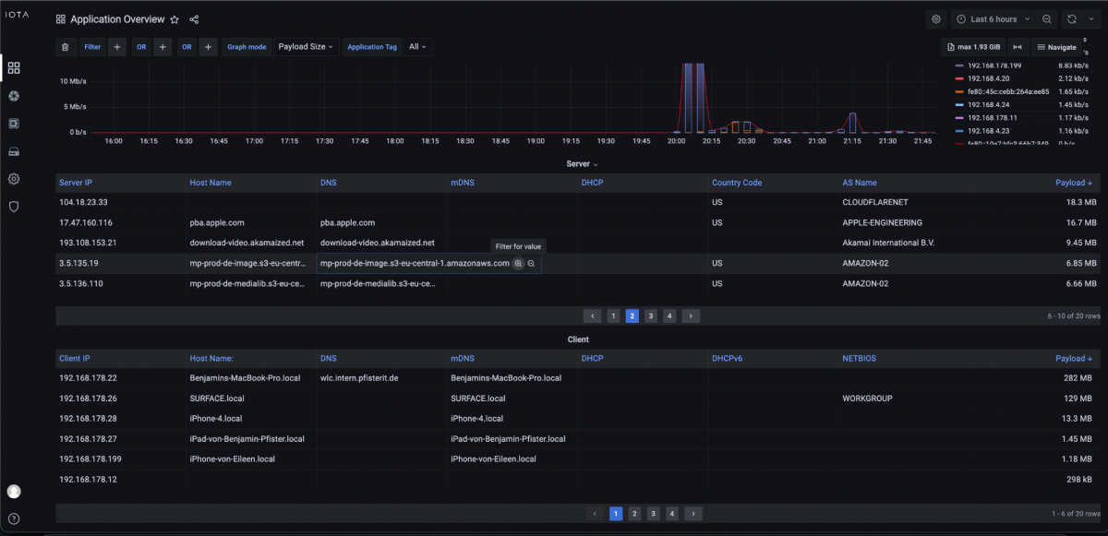Viewport: 1108px width, 536px height.
Task: Click the filter-for-value magnifier on amazonaws DNS
Action: [518, 264]
